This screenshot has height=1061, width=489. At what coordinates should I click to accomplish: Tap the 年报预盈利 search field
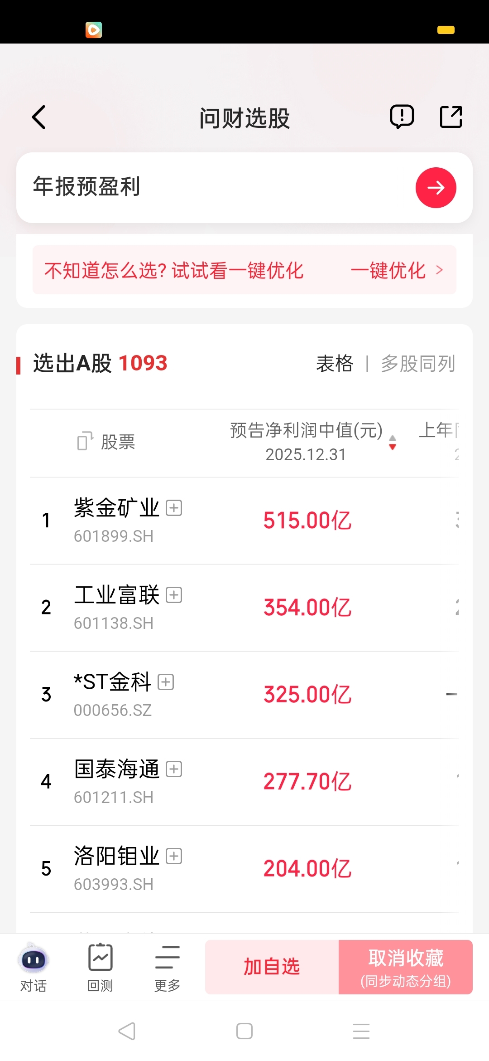tap(217, 188)
